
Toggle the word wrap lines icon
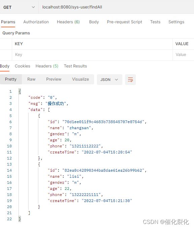point(130,80)
